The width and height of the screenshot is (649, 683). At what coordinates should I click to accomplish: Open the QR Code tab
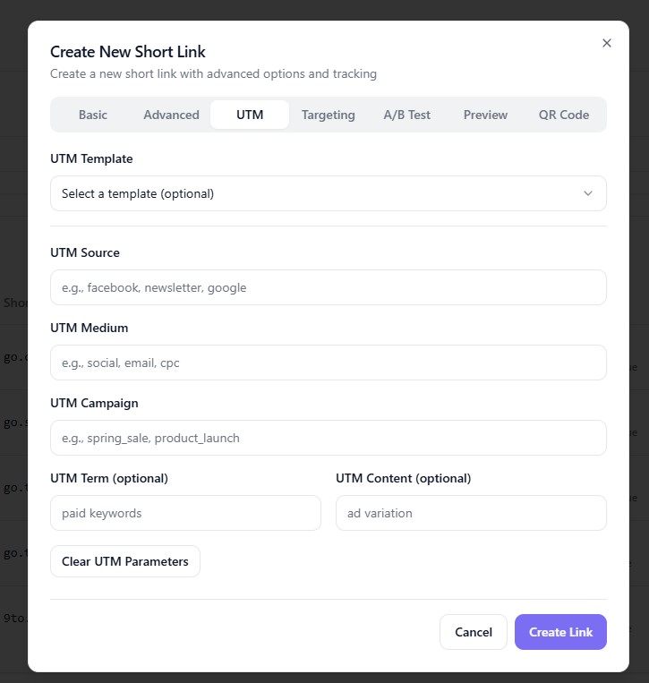coord(563,115)
